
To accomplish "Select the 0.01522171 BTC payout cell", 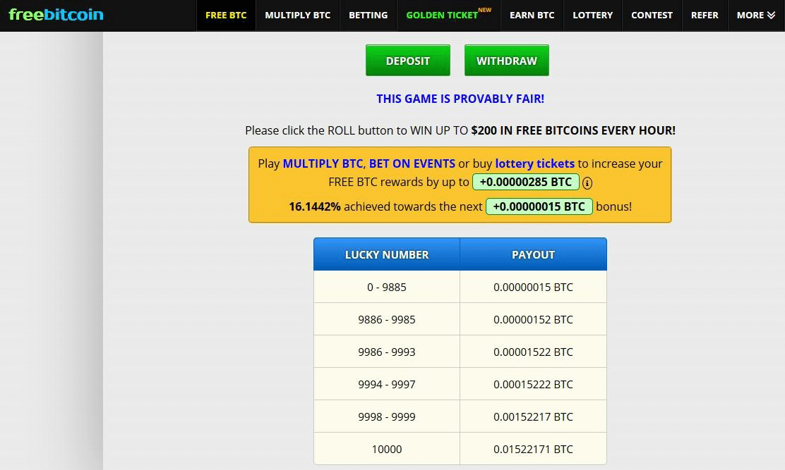I will 533,449.
